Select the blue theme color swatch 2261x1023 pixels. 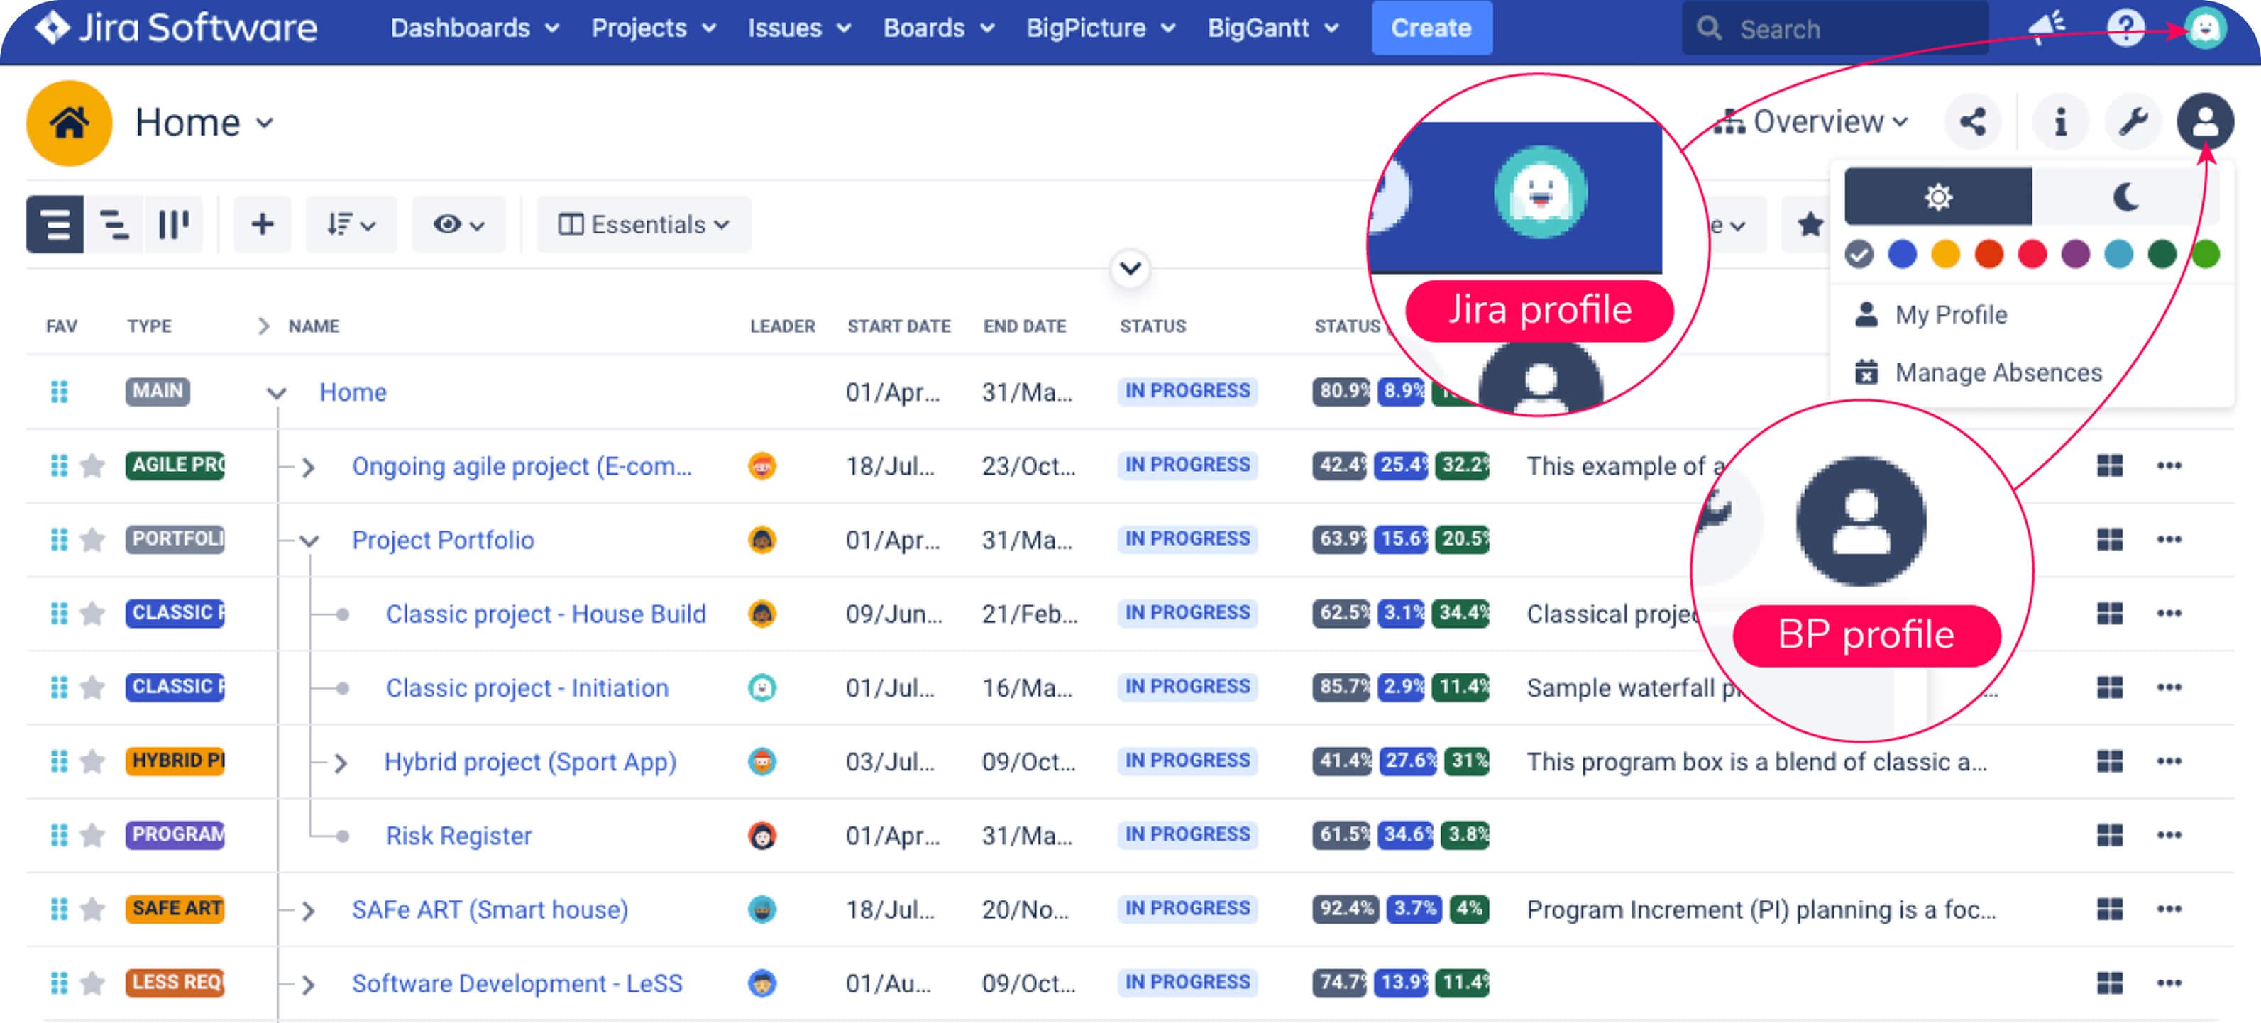1902,255
